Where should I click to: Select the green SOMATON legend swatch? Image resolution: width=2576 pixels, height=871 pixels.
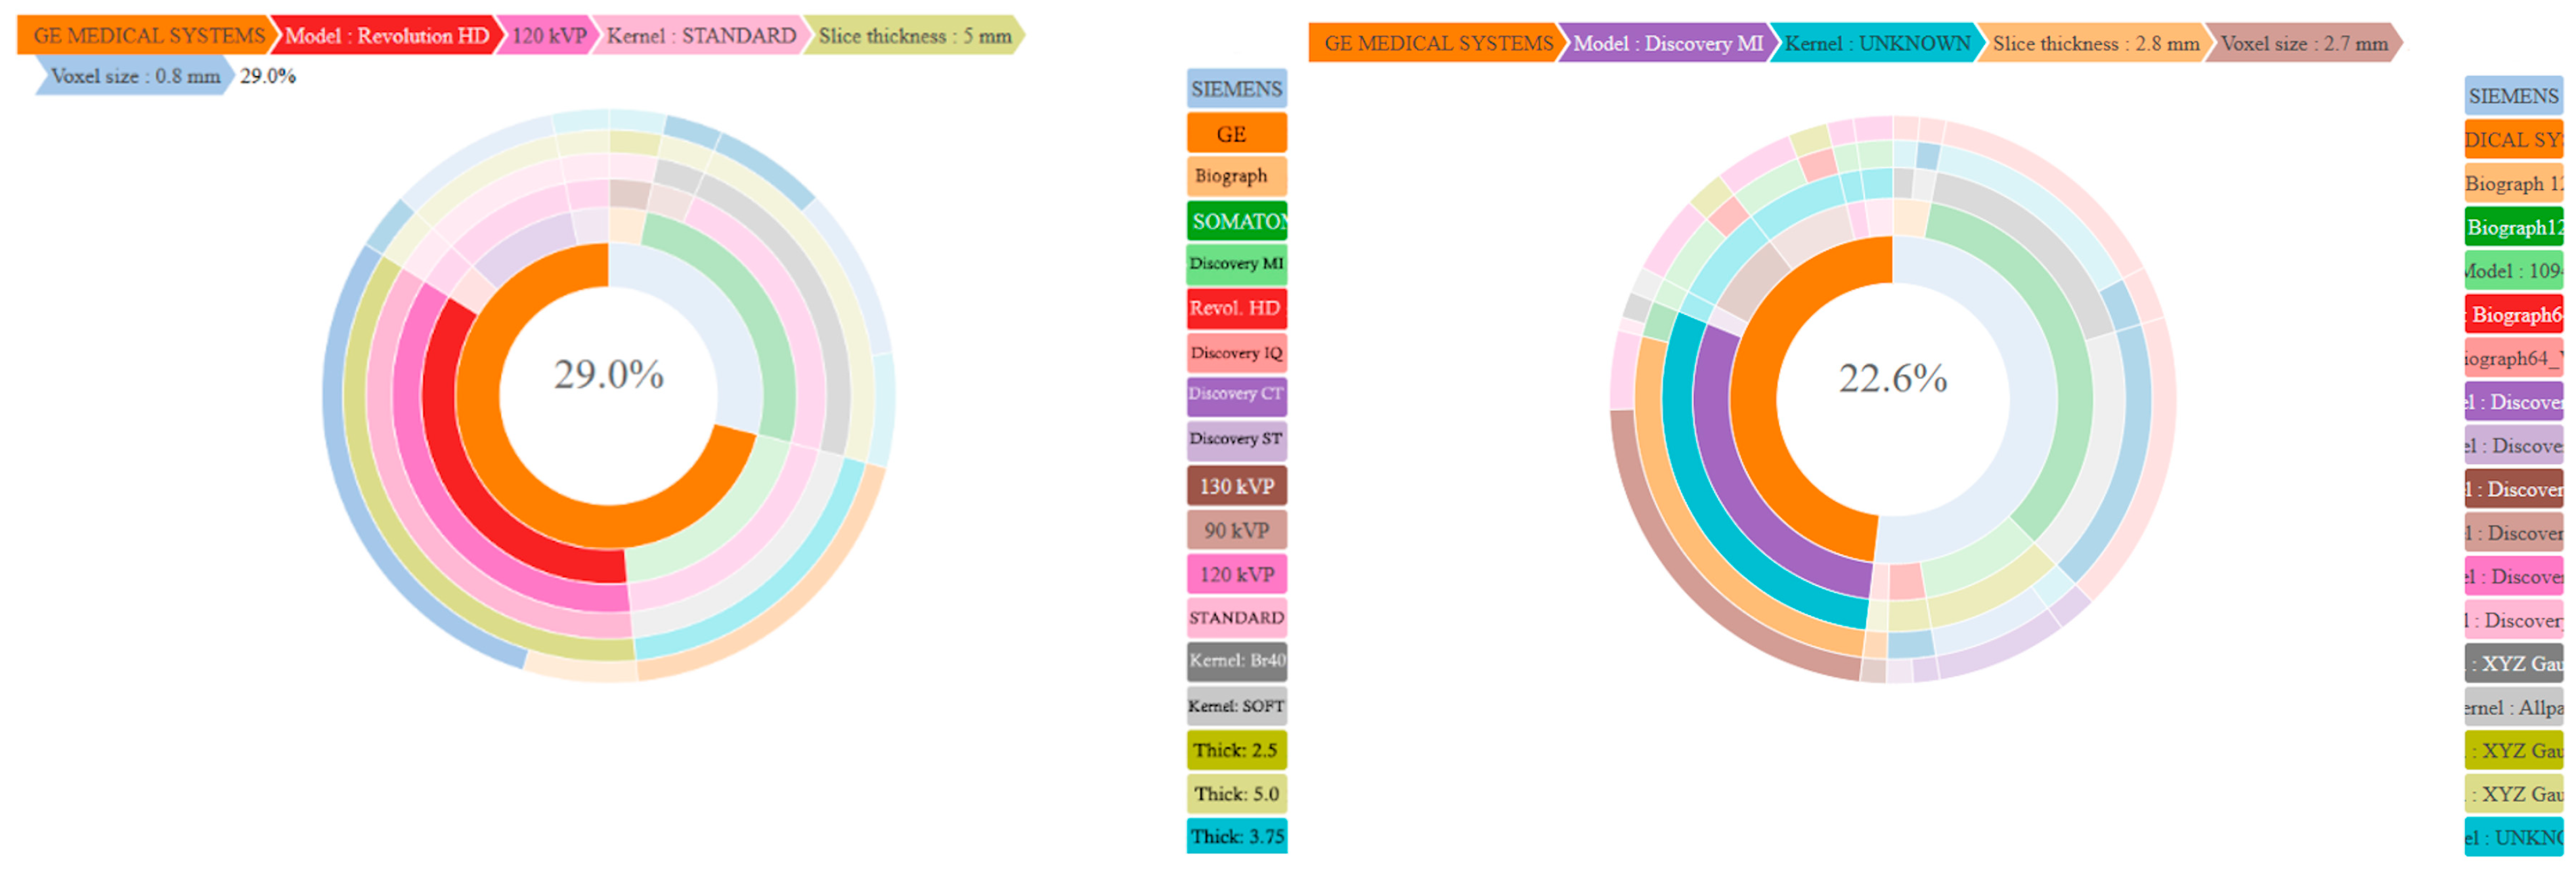coord(1237,221)
